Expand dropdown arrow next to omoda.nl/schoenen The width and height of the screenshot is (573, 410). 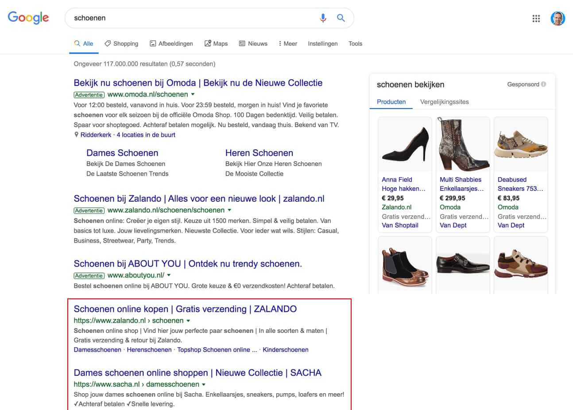[x=193, y=94]
